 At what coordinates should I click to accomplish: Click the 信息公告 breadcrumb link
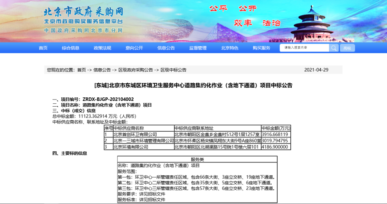pos(102,70)
